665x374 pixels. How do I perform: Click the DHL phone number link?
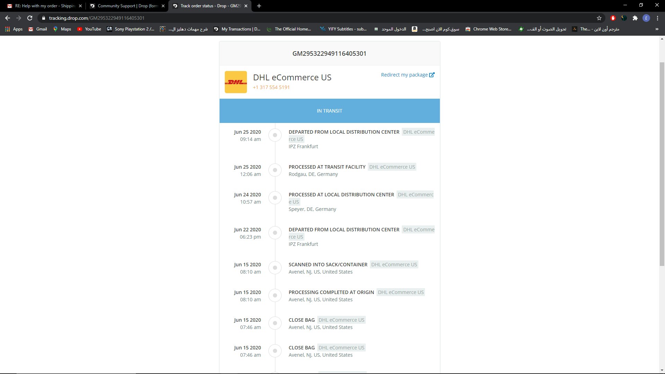coord(271,87)
